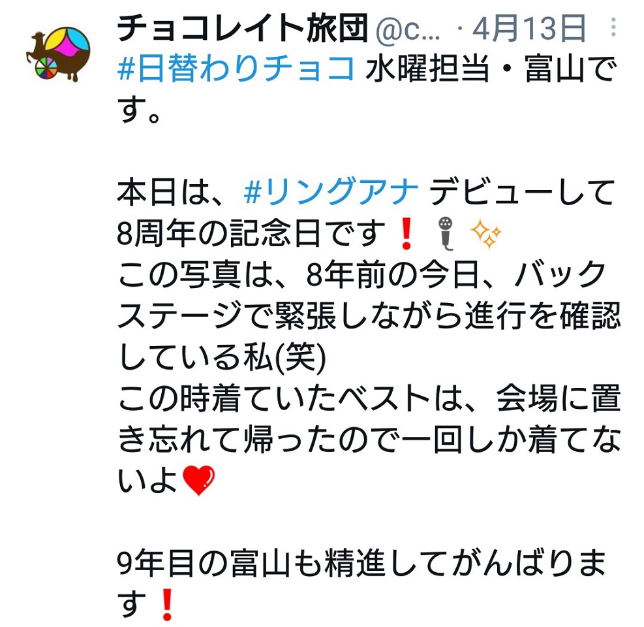Click the 8周年の記念日です text

point(251,234)
